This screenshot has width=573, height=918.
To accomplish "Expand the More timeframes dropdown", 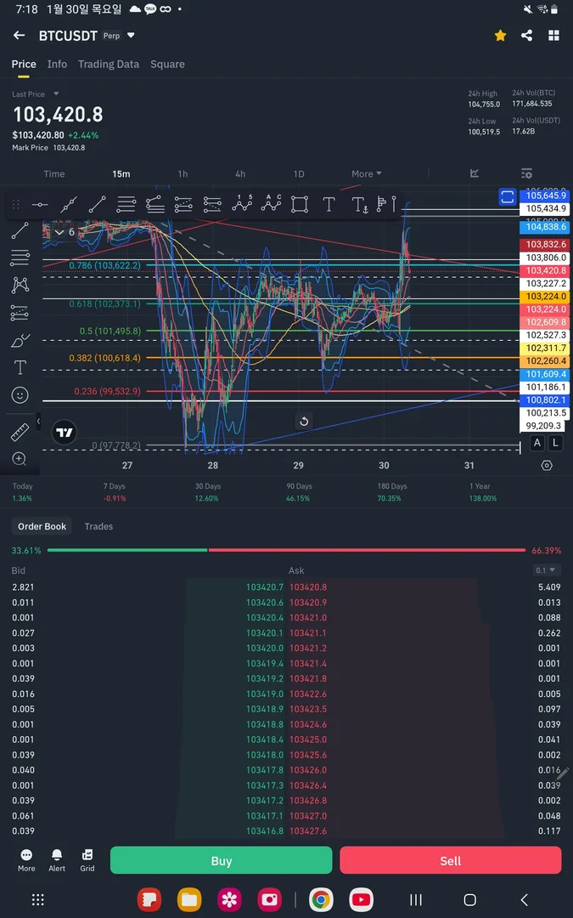I will click(367, 174).
